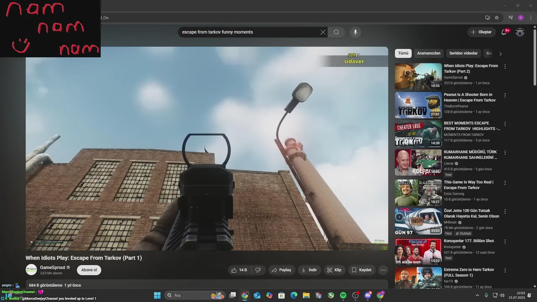This screenshot has width=537, height=302.
Task: Show hidden system tray icons
Action: pyautogui.click(x=477, y=295)
